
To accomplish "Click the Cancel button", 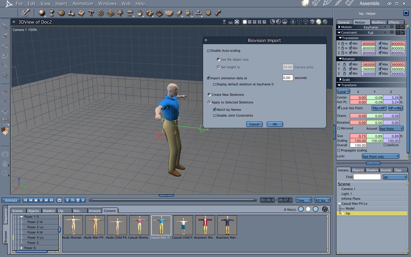I will click(254, 124).
